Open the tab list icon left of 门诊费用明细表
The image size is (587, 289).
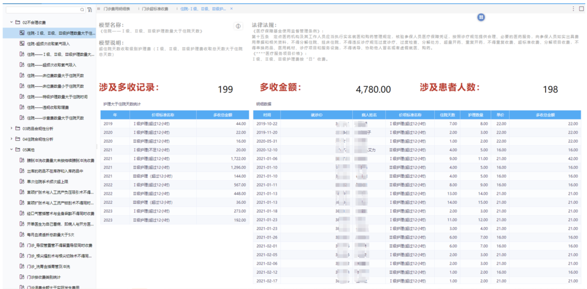point(99,8)
